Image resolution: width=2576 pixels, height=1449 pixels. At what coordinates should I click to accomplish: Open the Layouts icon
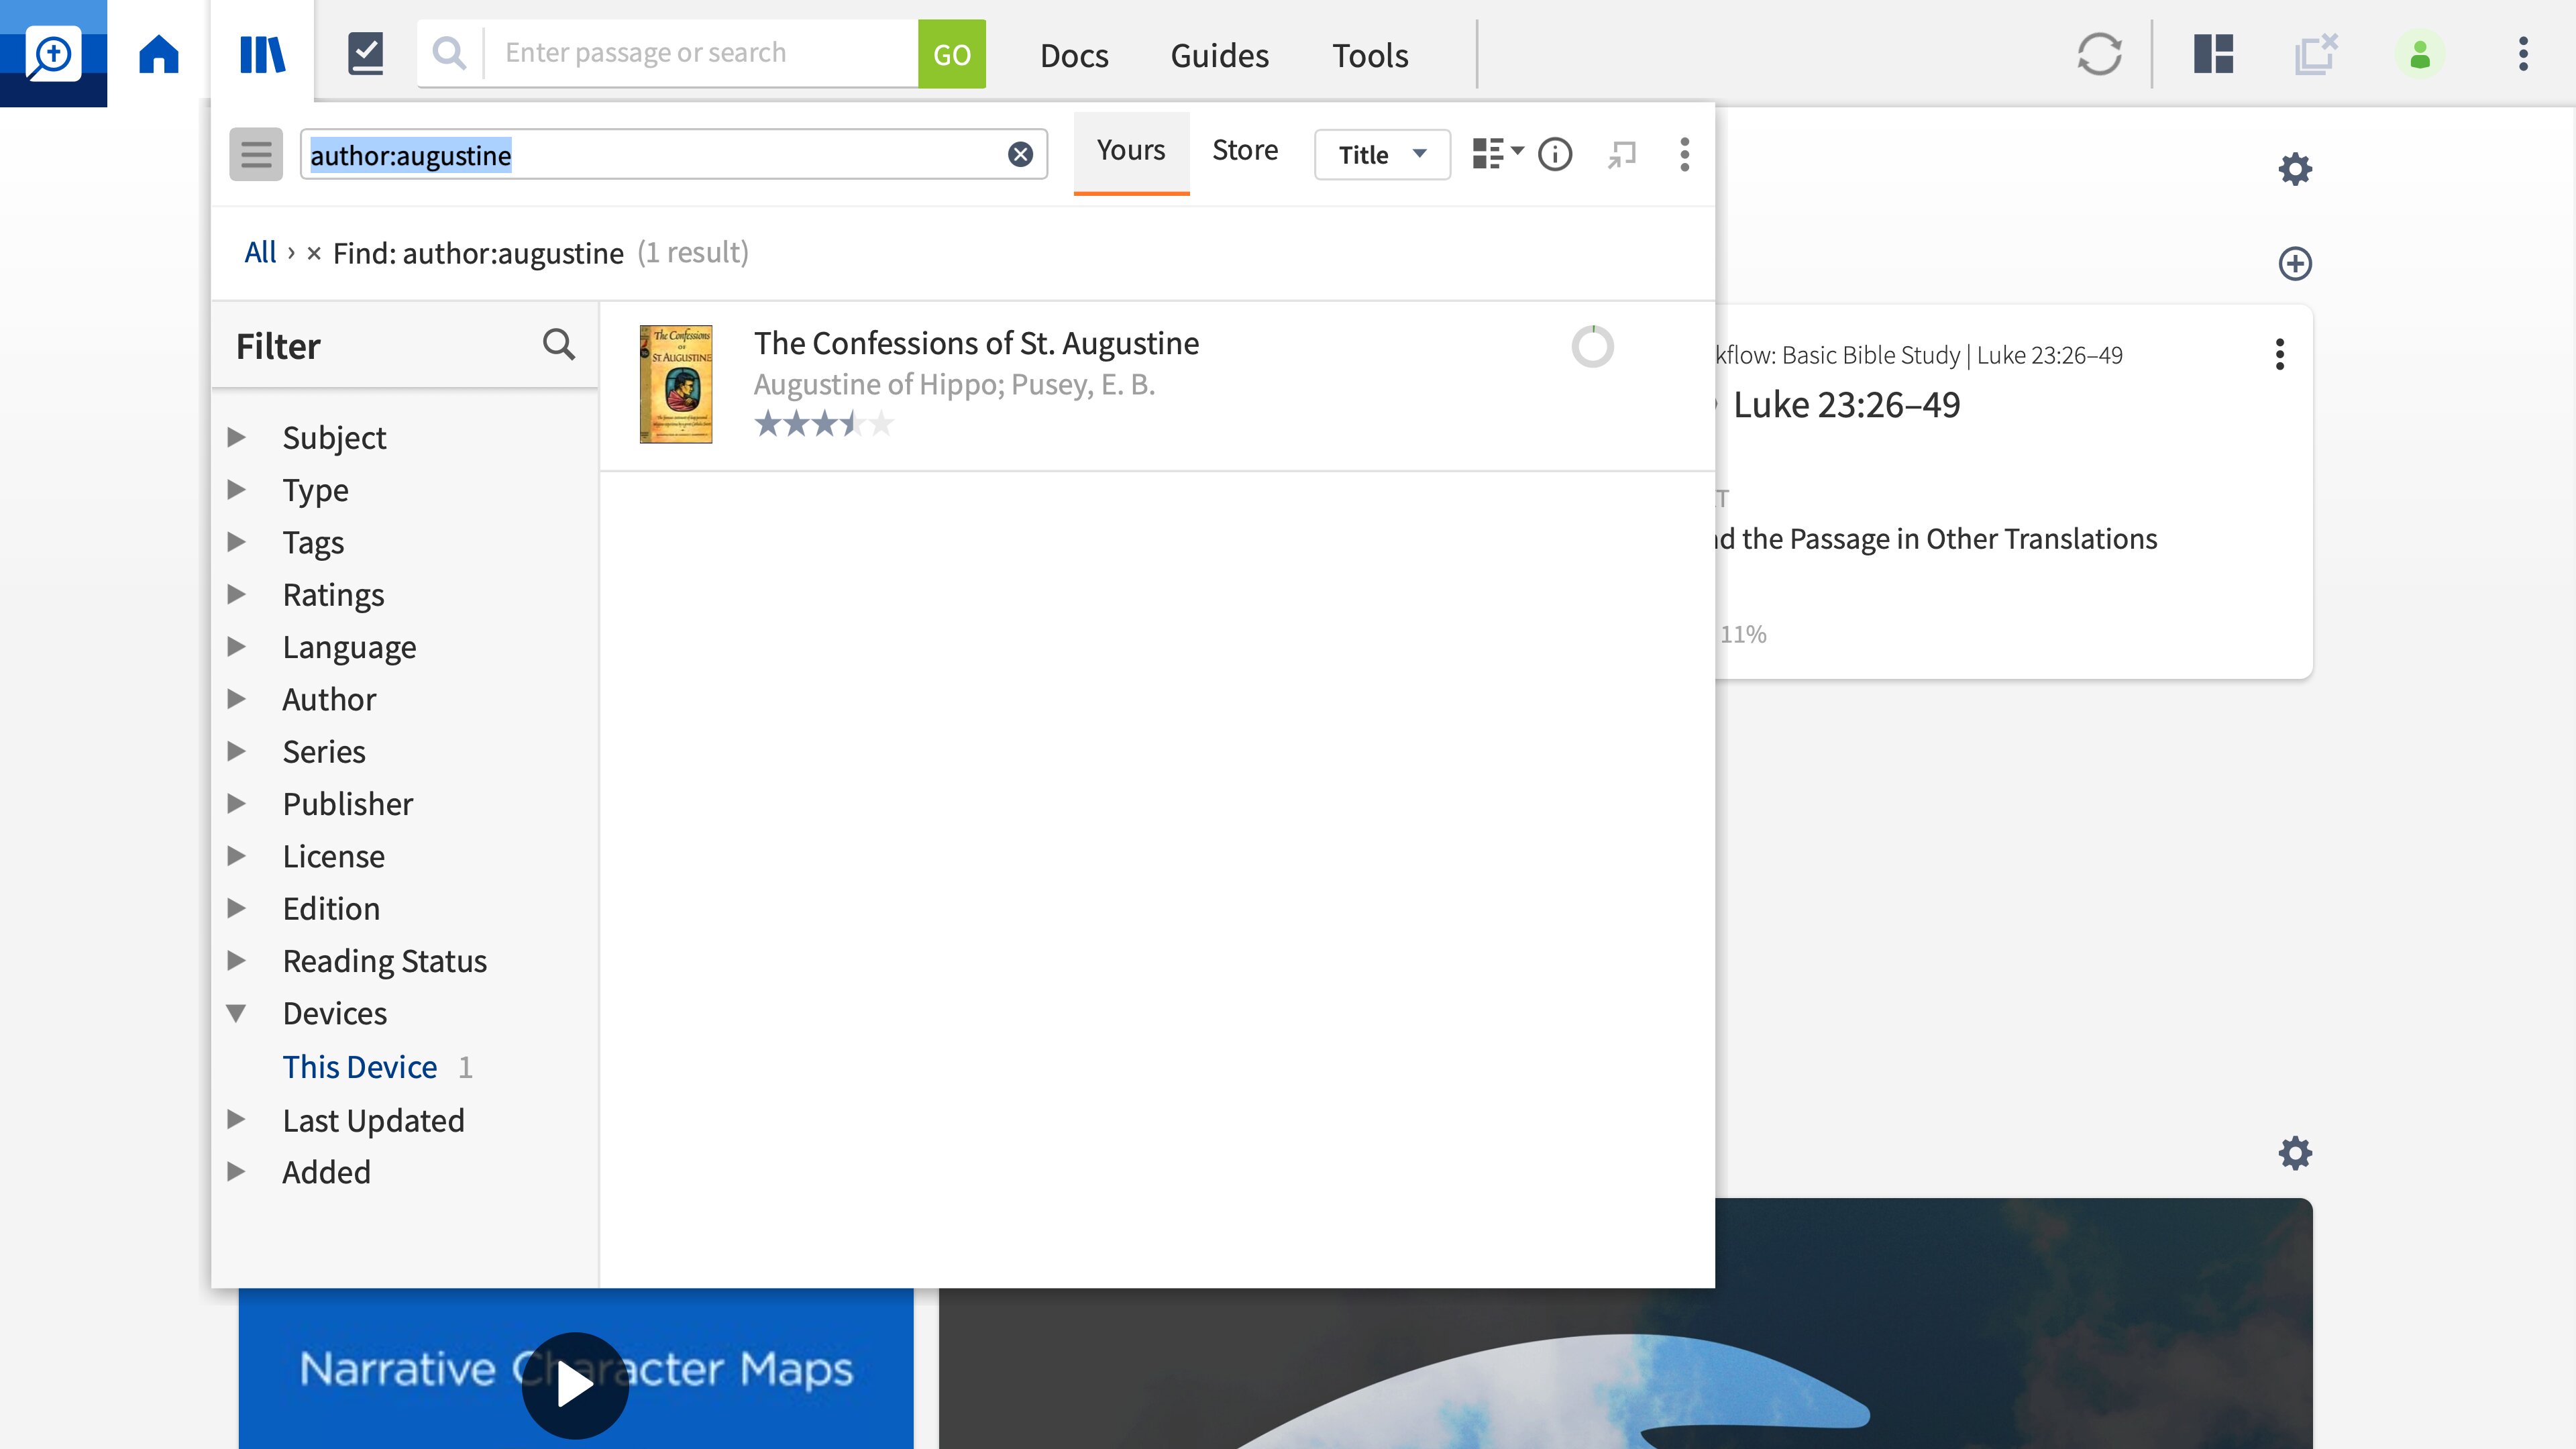click(2213, 54)
